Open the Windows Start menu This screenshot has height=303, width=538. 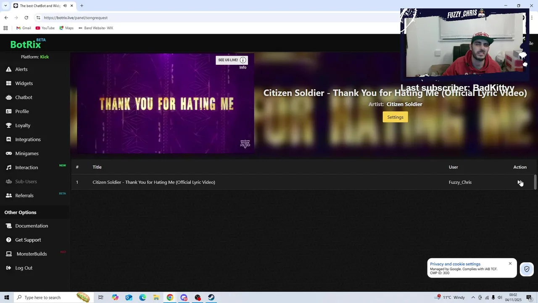point(7,298)
